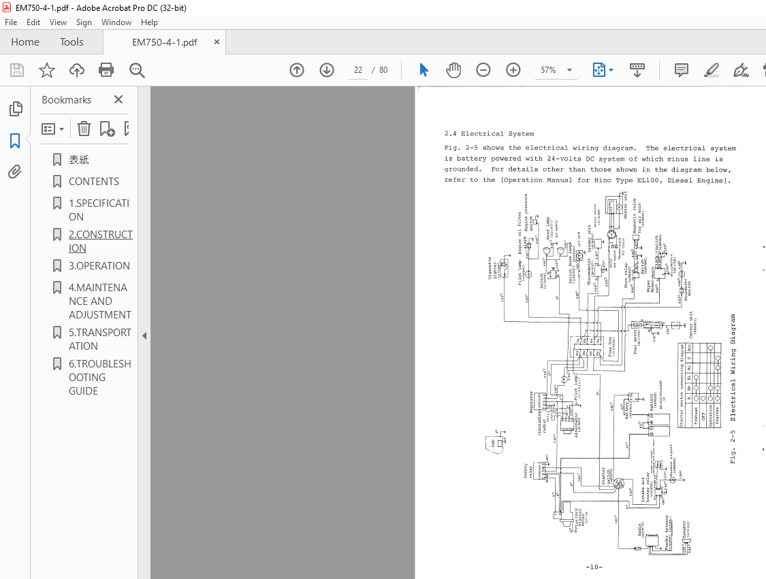Add the file to starred favorites

[x=47, y=70]
